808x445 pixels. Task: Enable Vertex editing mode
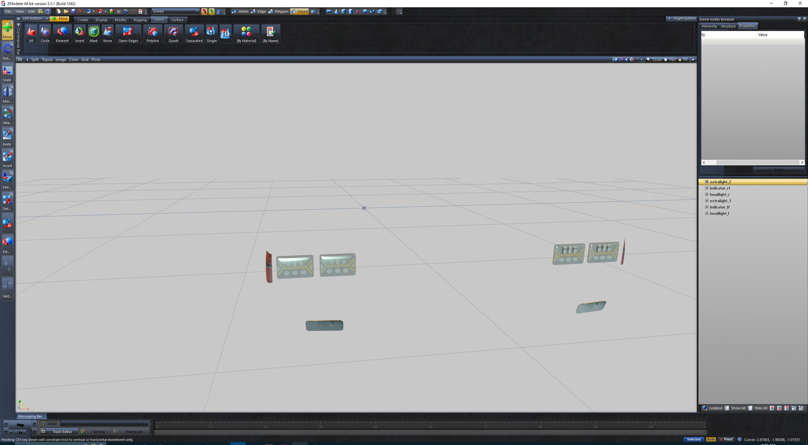pos(240,11)
